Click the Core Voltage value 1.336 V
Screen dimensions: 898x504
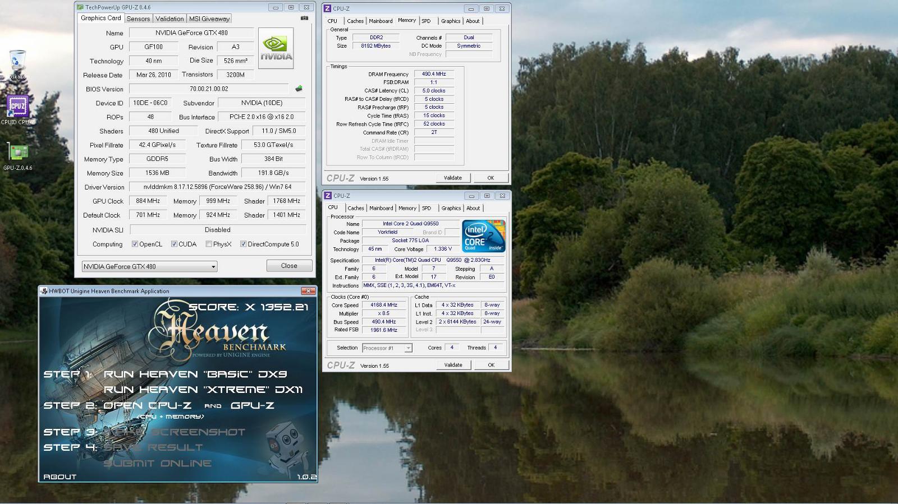(x=443, y=249)
